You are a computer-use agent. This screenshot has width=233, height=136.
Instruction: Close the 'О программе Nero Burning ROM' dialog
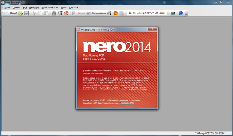[x=152, y=29]
